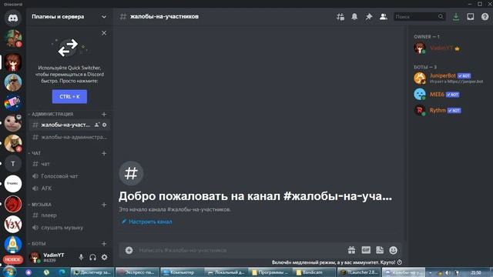Add channel to МУЗЫКА category
493x277 pixels.
(104, 205)
